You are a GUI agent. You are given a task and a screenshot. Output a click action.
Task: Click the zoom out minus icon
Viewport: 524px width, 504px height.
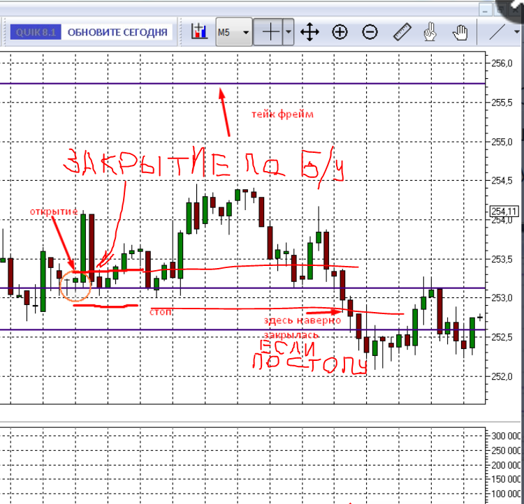(370, 32)
